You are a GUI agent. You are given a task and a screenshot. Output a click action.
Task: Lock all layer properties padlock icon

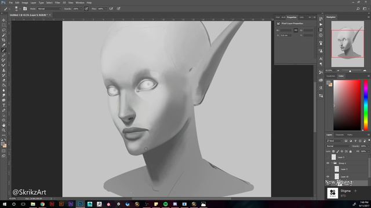(350, 151)
